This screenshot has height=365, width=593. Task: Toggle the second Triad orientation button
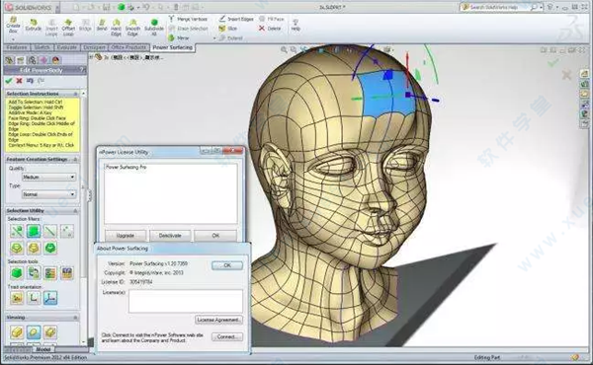coord(34,298)
